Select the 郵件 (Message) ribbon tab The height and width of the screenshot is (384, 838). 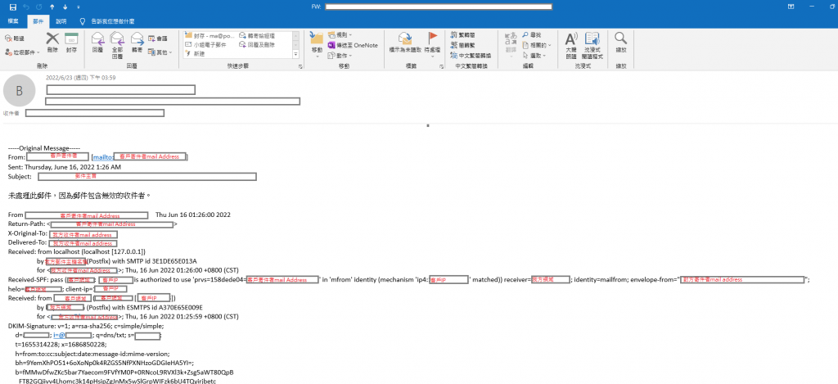(x=38, y=21)
